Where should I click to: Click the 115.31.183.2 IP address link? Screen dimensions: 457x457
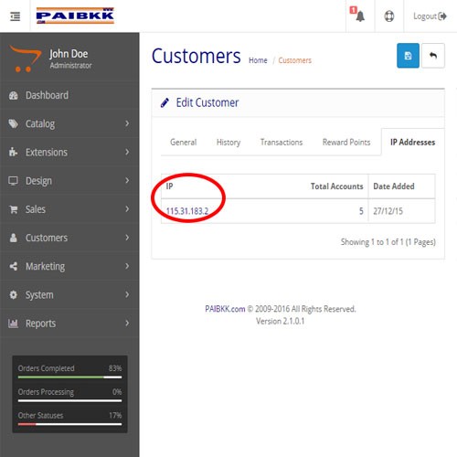pos(187,211)
